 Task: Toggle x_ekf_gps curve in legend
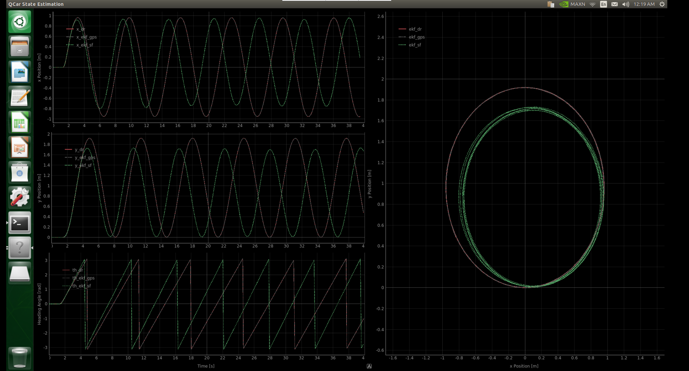[x=81, y=37]
